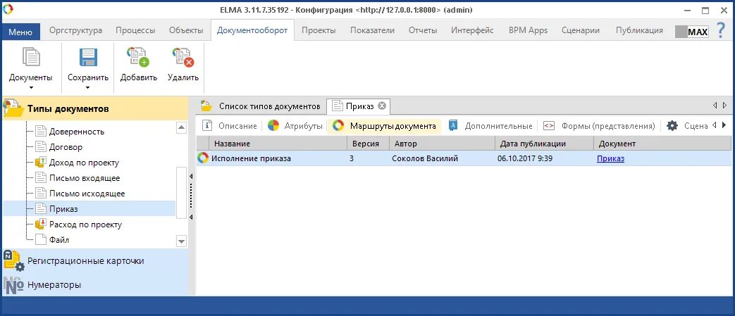Click the Соколов Василий author cell
735x316 pixels.
pyautogui.click(x=425, y=158)
